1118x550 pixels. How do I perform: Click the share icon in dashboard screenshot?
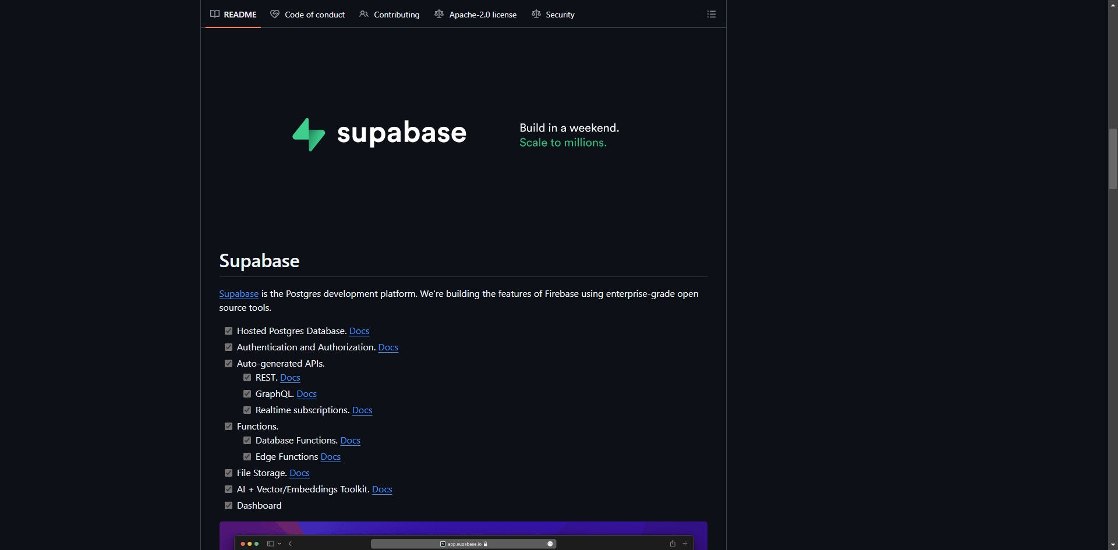tap(673, 543)
